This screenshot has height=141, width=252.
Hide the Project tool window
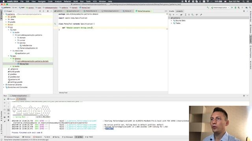[x=51, y=11]
